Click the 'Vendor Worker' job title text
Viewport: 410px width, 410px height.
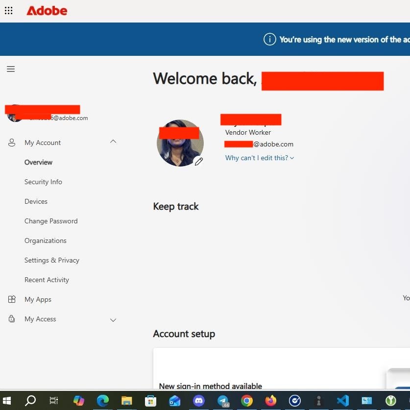click(248, 133)
